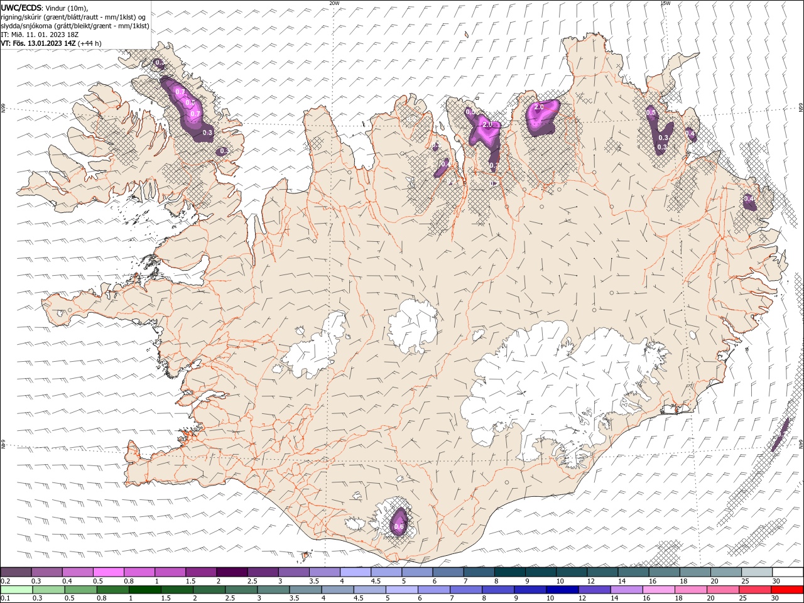Click the 20W longitude label
804x603 pixels.
point(334,3)
